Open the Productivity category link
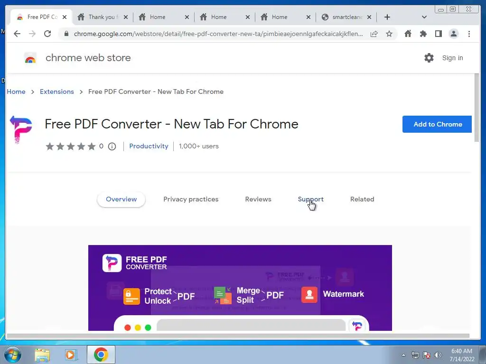Viewport: 486px width, 364px height. coord(149,146)
